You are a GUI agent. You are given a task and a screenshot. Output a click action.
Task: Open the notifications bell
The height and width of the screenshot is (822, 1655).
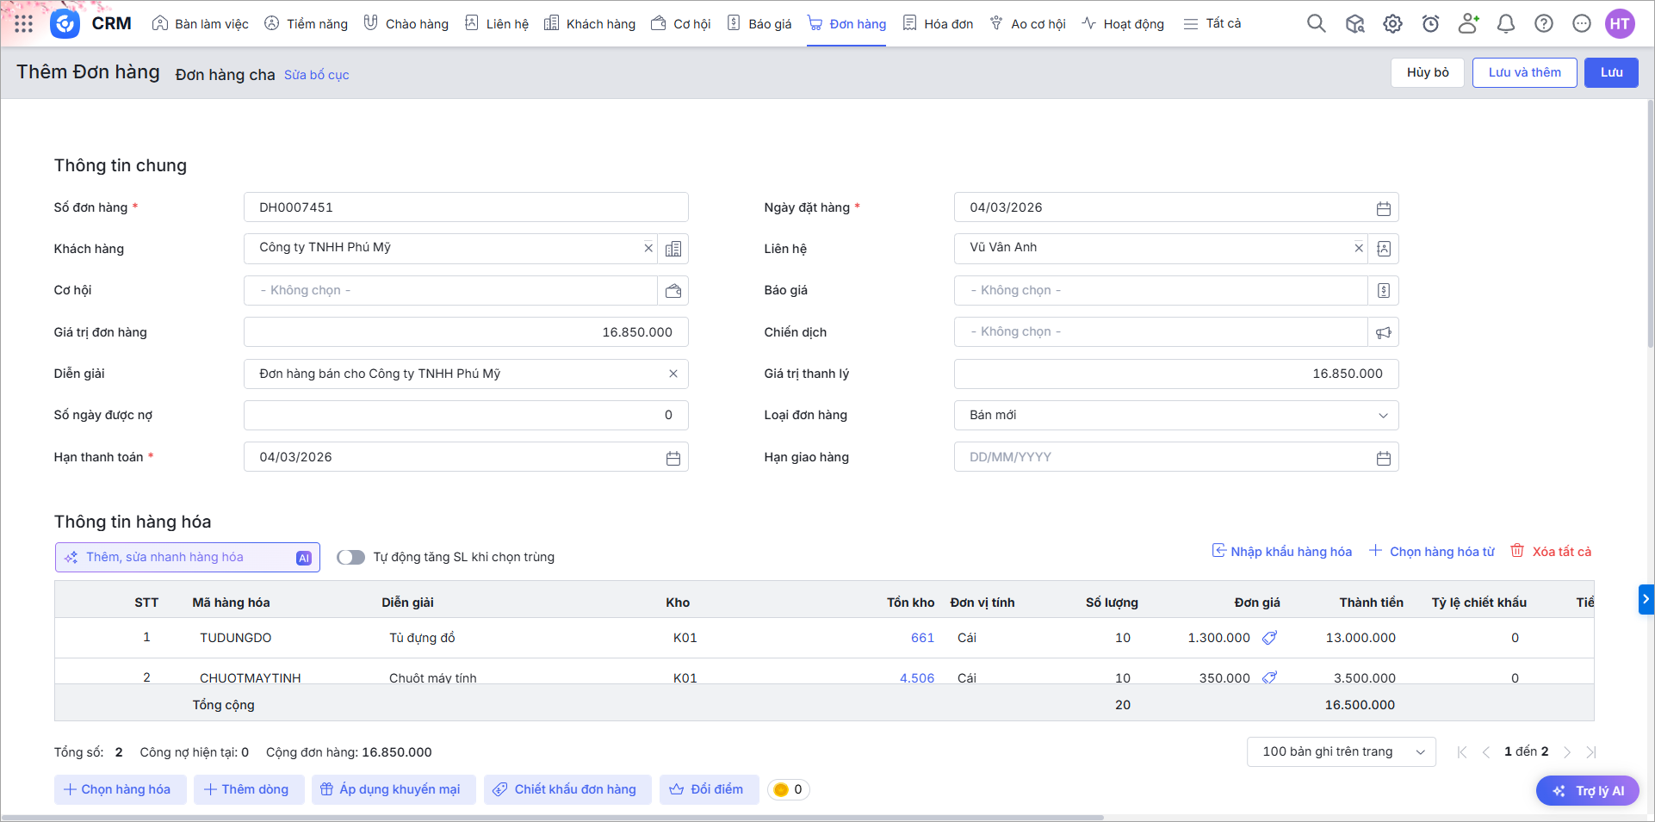[1505, 24]
